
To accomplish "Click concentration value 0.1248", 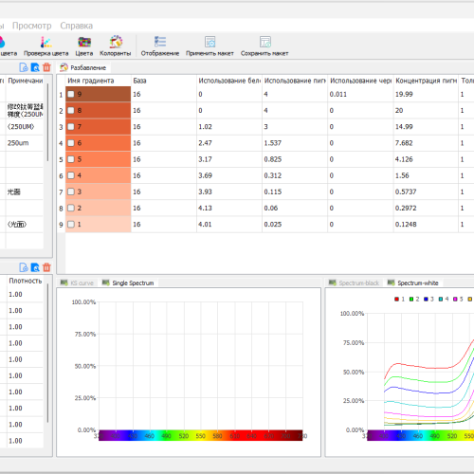I will click(x=406, y=225).
